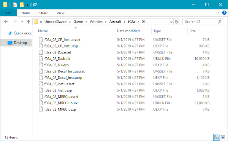Select file f02a_02_CP_Inst.uasset
The image size is (228, 141).
(x=62, y=40)
